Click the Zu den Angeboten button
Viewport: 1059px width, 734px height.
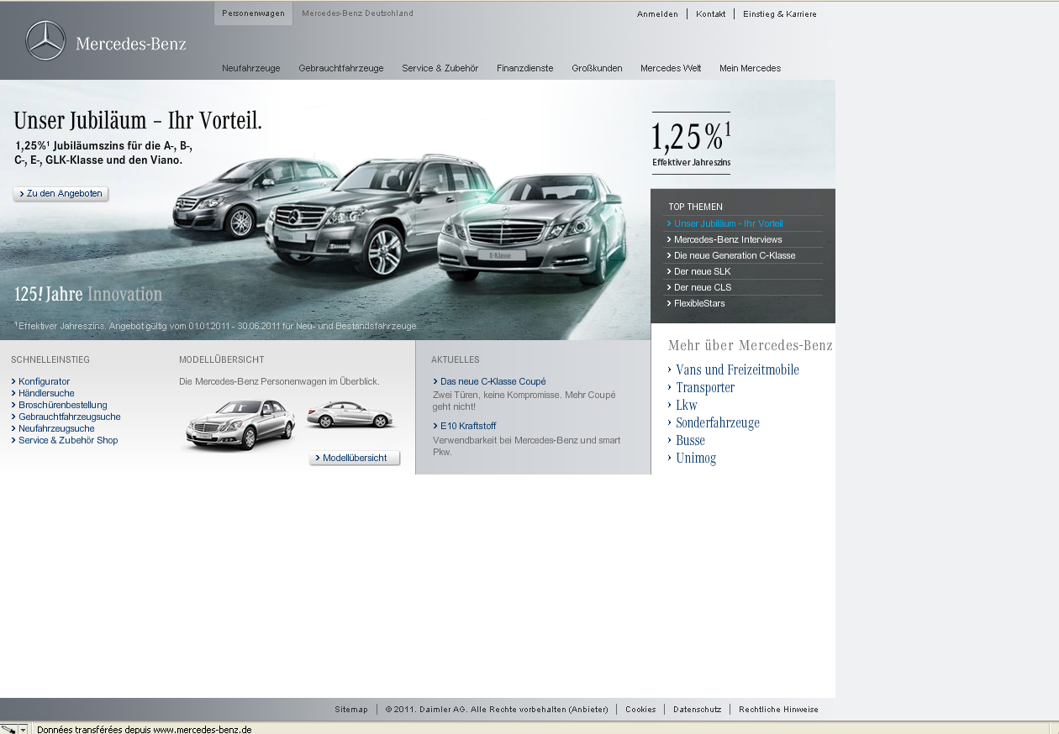(x=61, y=194)
